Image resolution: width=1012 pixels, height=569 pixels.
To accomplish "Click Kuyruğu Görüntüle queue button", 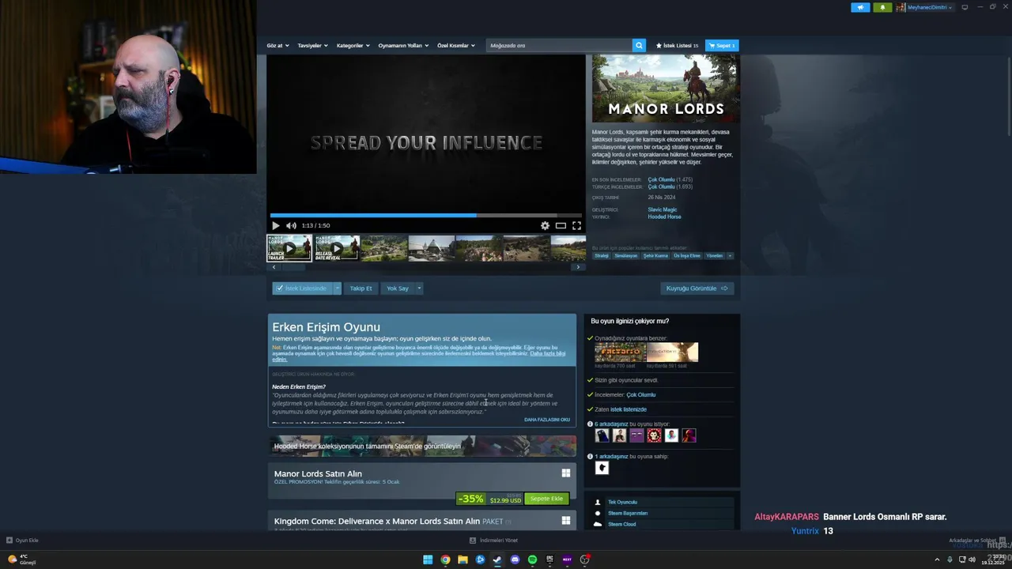I will pyautogui.click(x=697, y=288).
